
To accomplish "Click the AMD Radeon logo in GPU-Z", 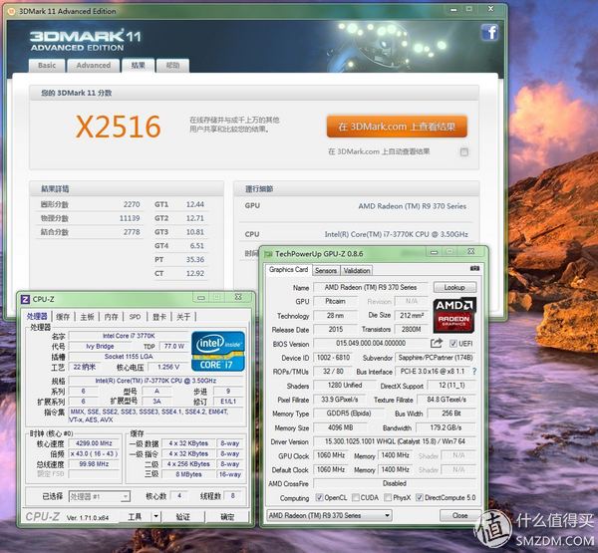I will (454, 316).
